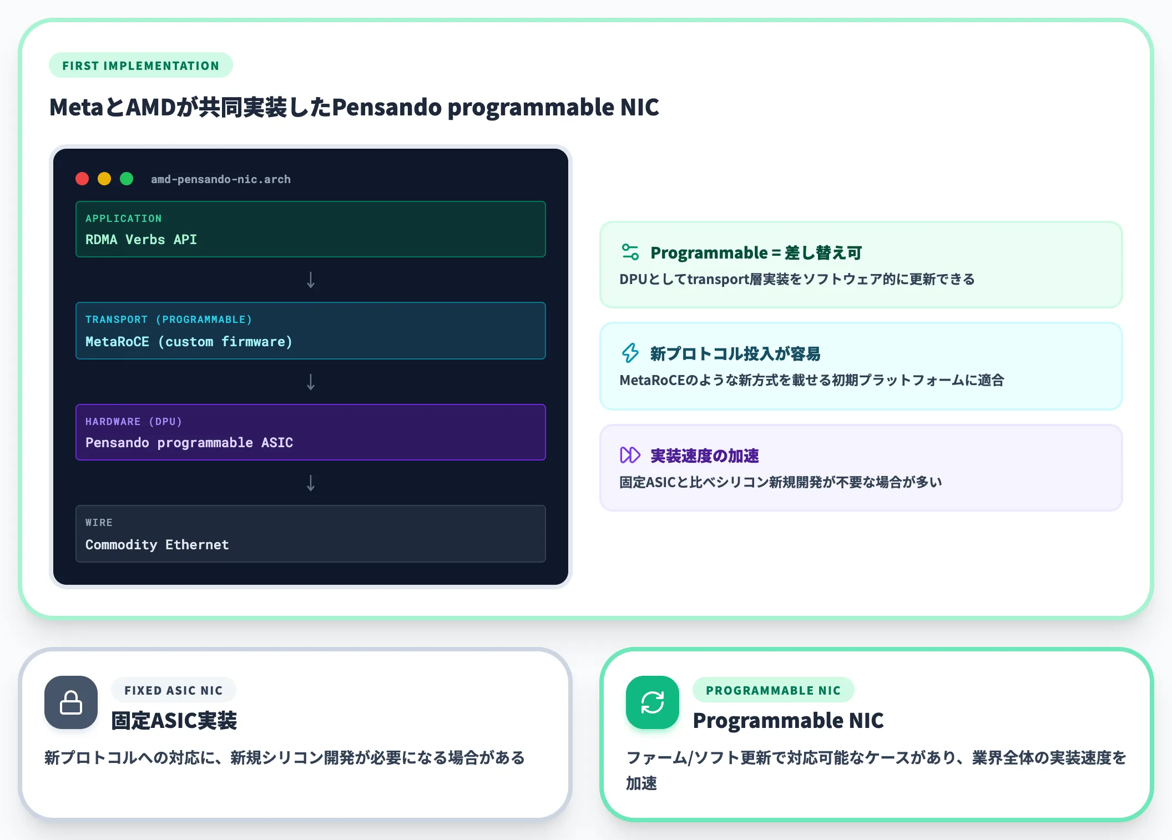The image size is (1172, 840).
Task: Click the refresh icon for Programmable NIC
Action: click(653, 702)
